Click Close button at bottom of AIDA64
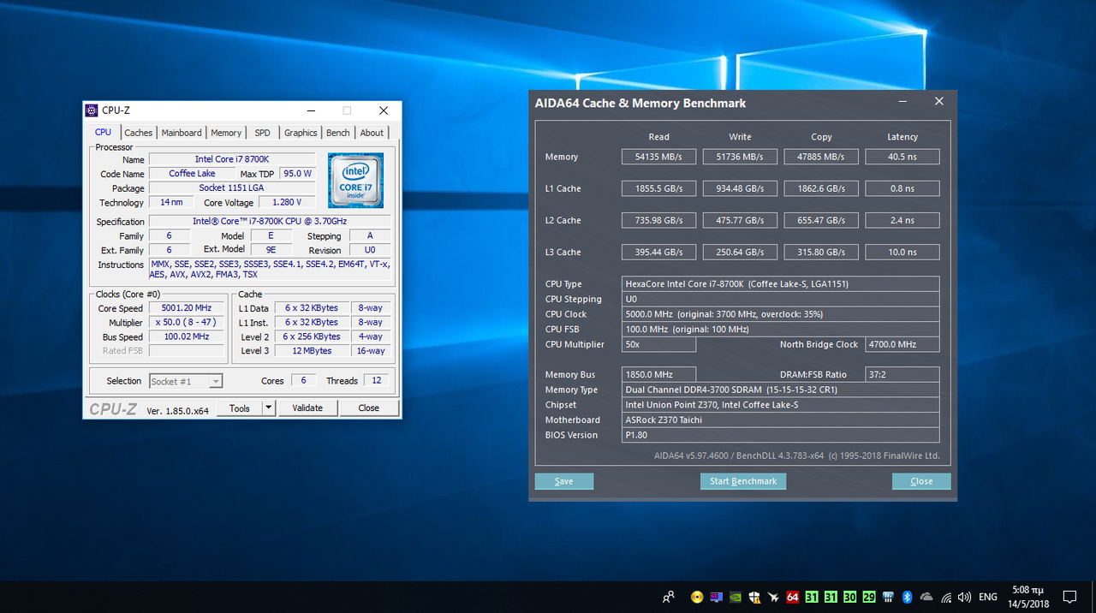The height and width of the screenshot is (613, 1096). 921,481
